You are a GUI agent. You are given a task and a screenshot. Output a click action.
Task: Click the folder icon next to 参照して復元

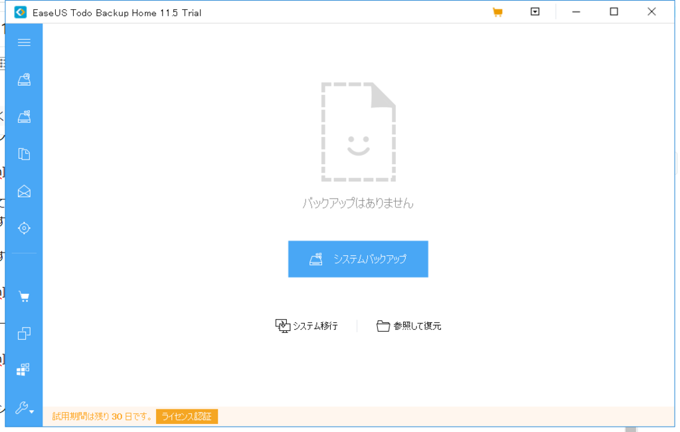pyautogui.click(x=383, y=326)
